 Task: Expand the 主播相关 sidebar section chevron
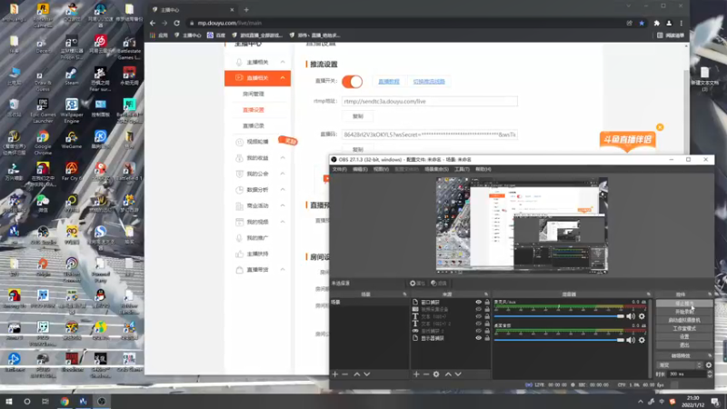(x=283, y=62)
